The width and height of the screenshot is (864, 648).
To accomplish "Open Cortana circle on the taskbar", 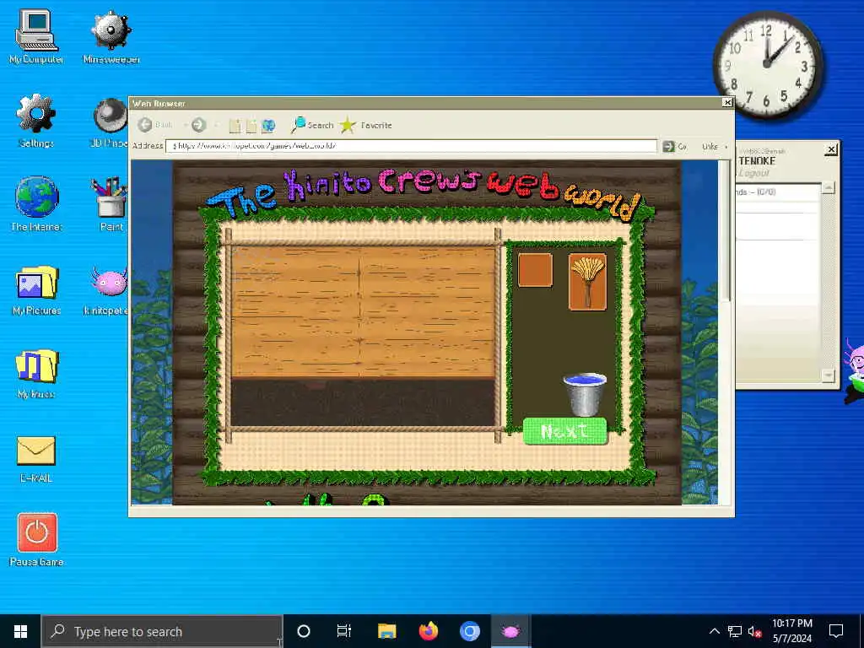I will (x=304, y=631).
